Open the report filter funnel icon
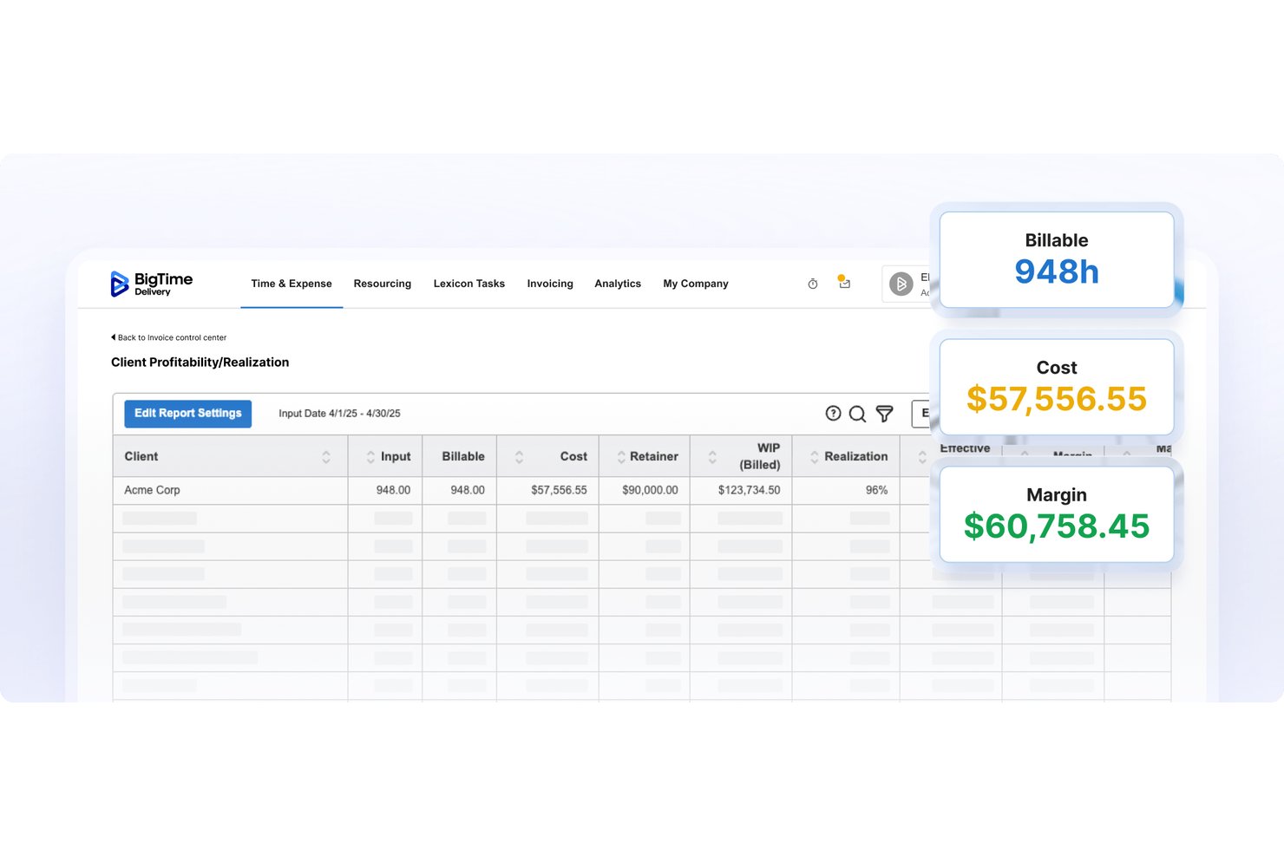The width and height of the screenshot is (1284, 856). 884,414
